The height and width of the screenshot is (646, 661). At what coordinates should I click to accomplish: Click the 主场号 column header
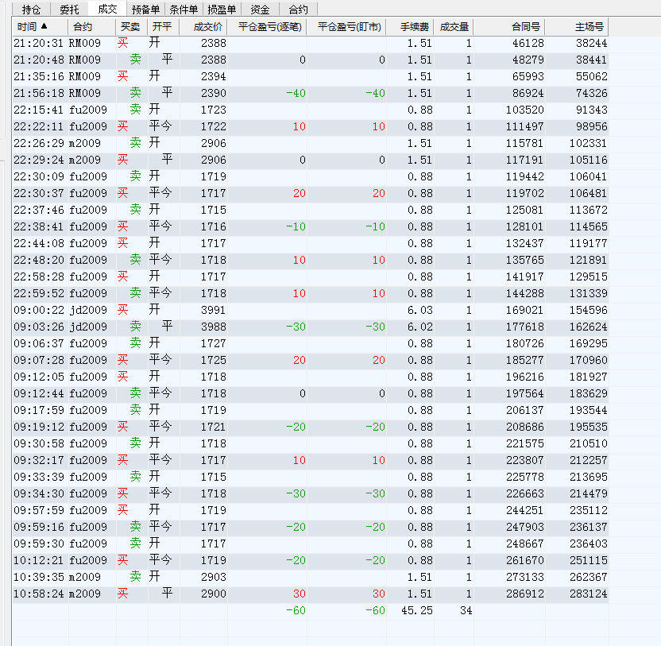click(577, 27)
